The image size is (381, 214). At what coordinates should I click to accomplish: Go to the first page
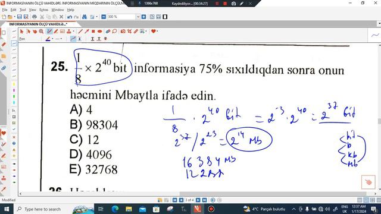pyautogui.click(x=174, y=200)
